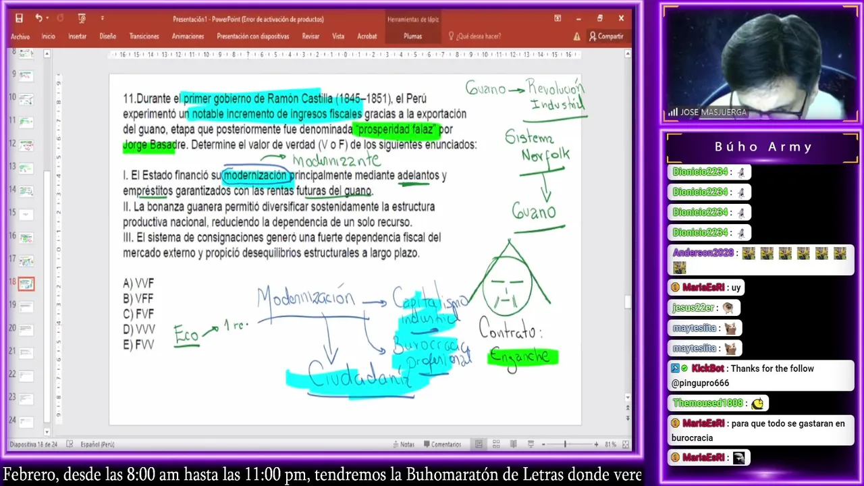Select slide 14 thumbnail
864x486 pixels.
pyautogui.click(x=26, y=191)
